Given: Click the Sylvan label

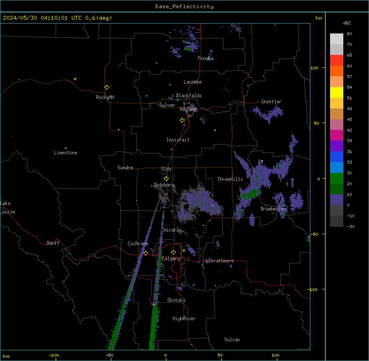Looking at the screenshot, I should click(167, 105).
